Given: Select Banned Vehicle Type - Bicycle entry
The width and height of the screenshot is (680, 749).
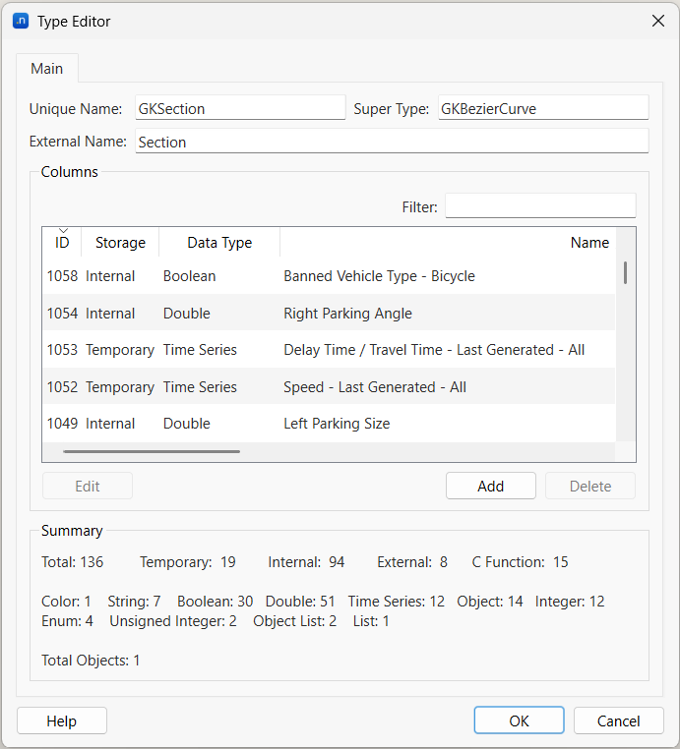Looking at the screenshot, I should pos(379,276).
